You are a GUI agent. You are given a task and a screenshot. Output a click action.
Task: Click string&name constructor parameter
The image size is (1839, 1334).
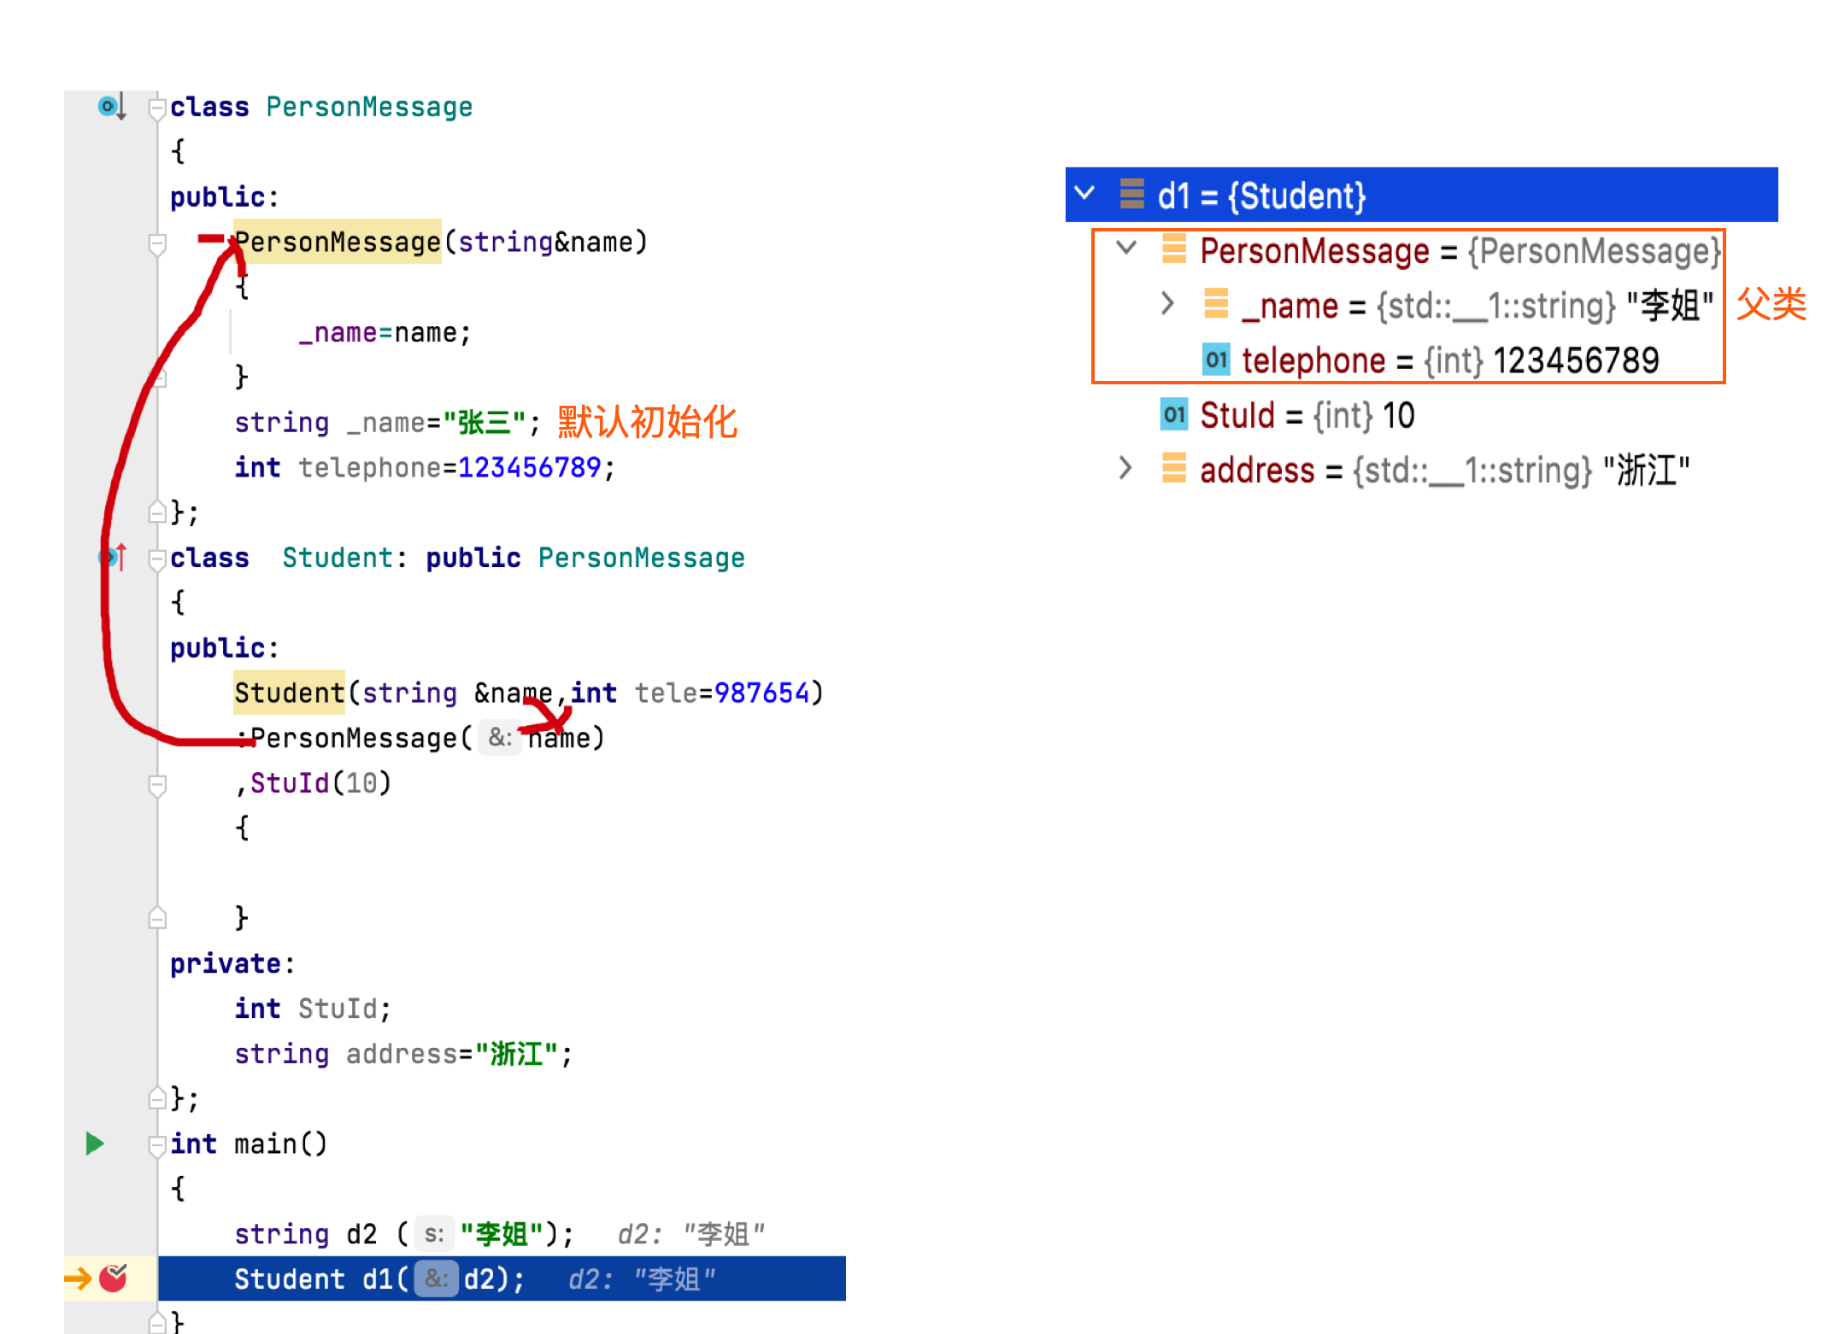(545, 242)
